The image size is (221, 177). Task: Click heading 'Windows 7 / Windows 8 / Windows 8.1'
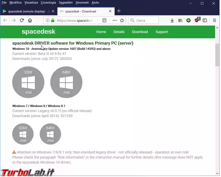39,106
